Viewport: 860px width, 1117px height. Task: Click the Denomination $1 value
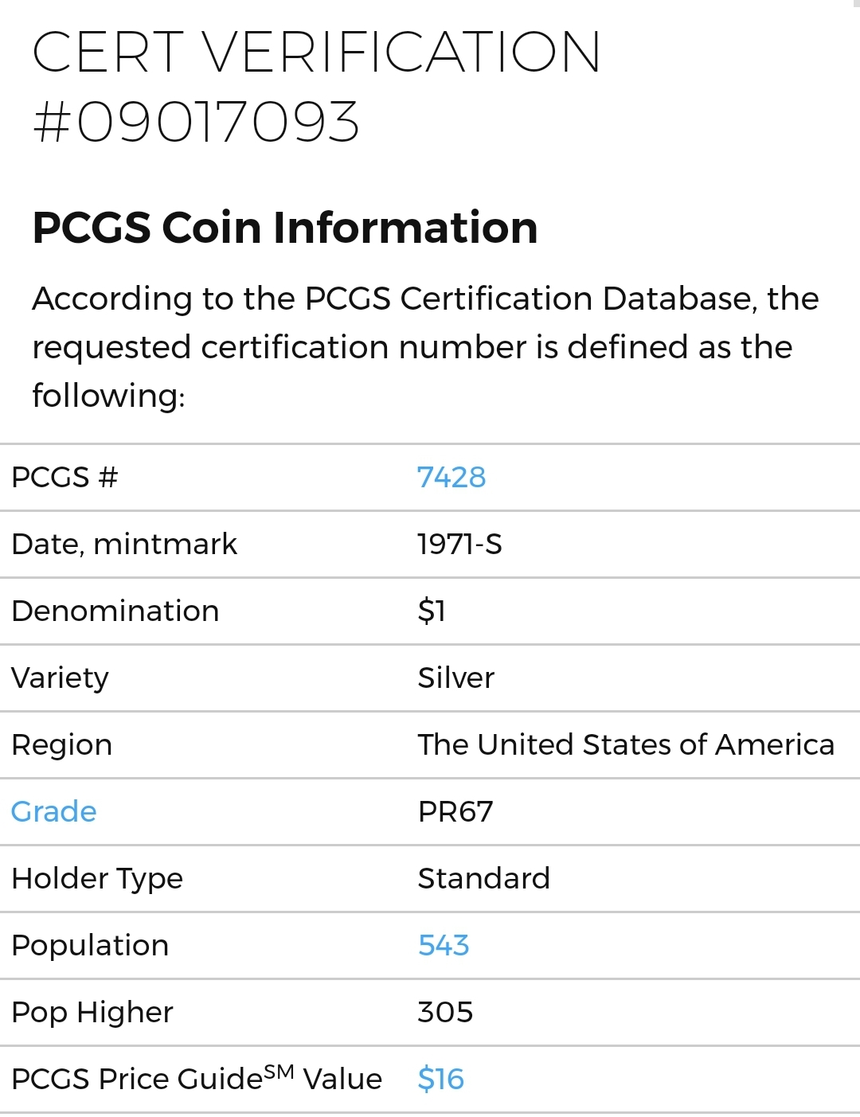tap(432, 611)
